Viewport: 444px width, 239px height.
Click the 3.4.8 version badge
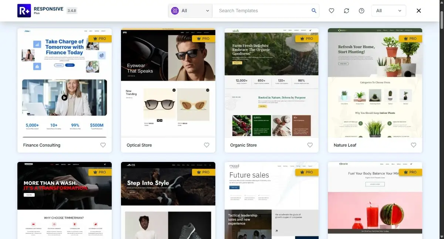[x=72, y=11]
